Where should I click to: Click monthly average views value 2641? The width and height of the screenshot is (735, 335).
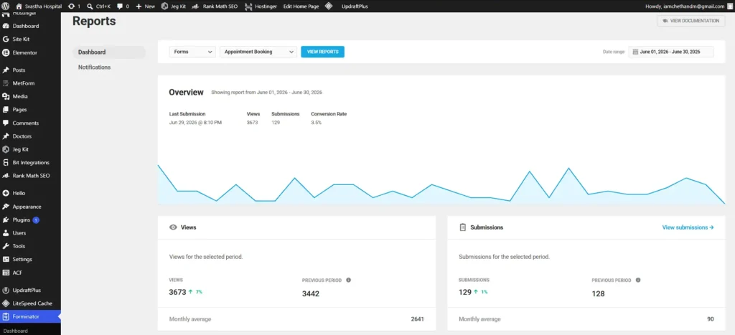click(417, 319)
